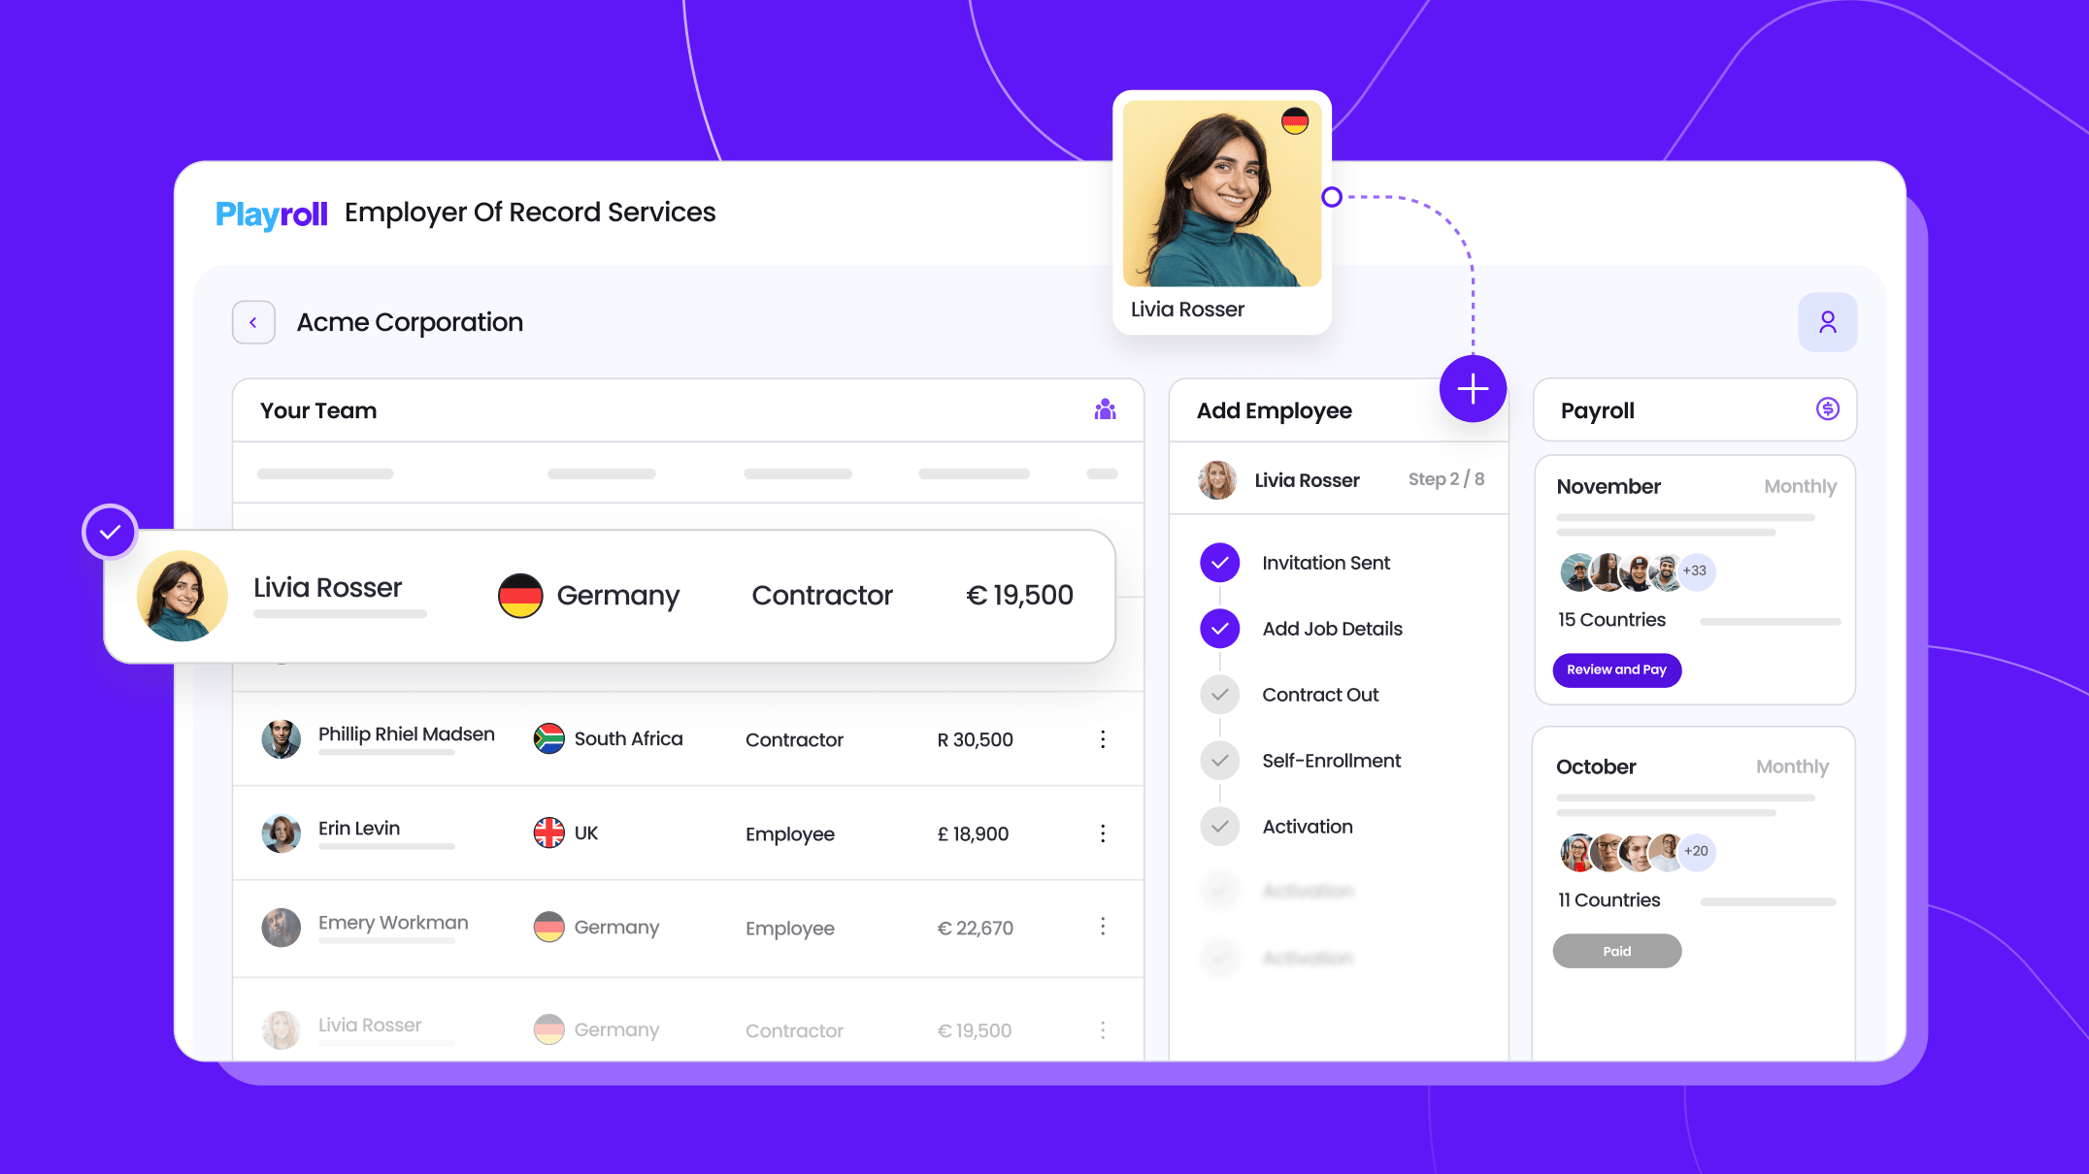Click the back chevron beside Acme Corporation
Screen dimensions: 2089x1174
253,322
